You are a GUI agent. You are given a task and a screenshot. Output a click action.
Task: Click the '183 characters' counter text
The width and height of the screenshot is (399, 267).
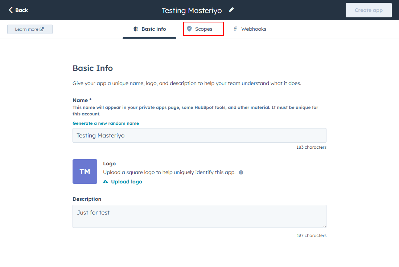point(311,147)
